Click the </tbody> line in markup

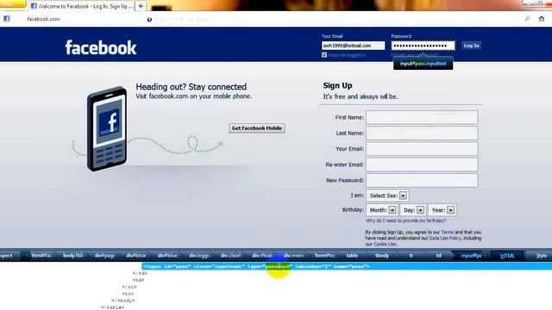pos(123,301)
